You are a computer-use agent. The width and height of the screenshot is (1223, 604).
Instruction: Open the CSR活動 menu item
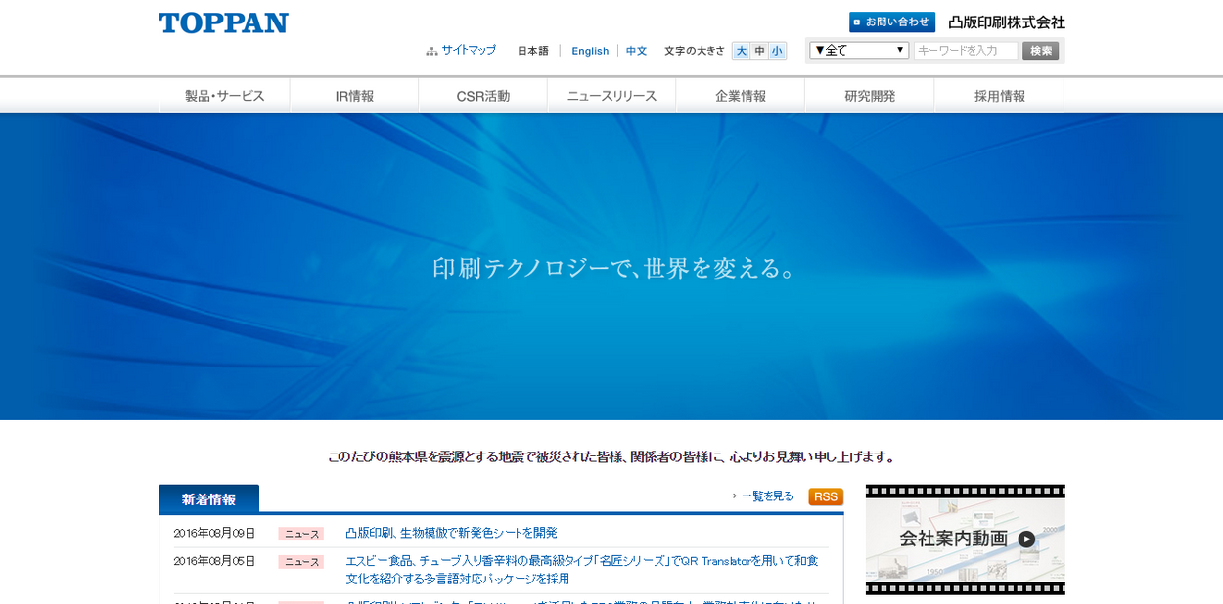point(483,96)
